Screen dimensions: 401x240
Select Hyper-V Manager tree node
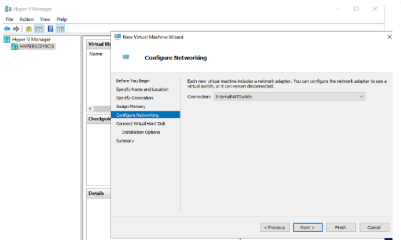click(31, 39)
